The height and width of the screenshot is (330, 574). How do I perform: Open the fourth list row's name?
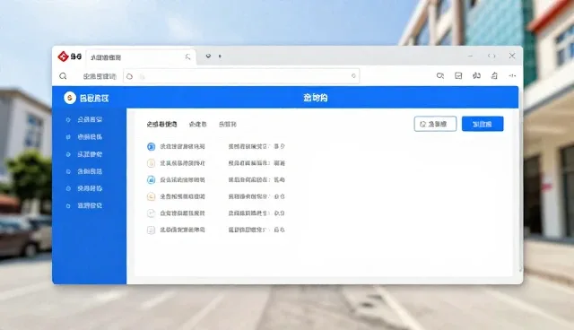click(182, 196)
